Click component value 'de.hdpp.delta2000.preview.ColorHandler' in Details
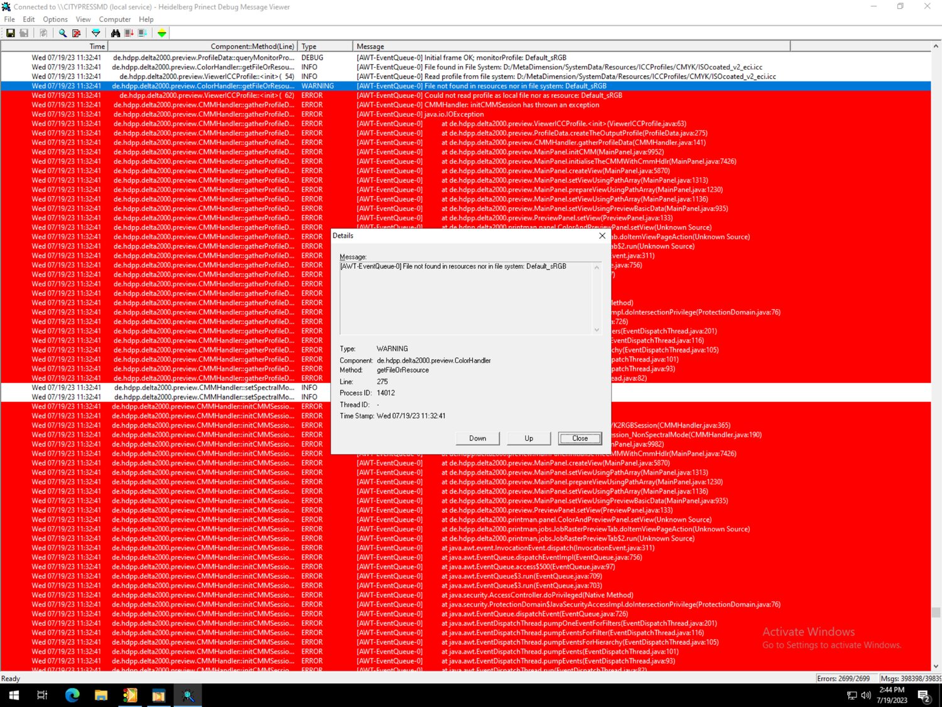 click(x=433, y=360)
